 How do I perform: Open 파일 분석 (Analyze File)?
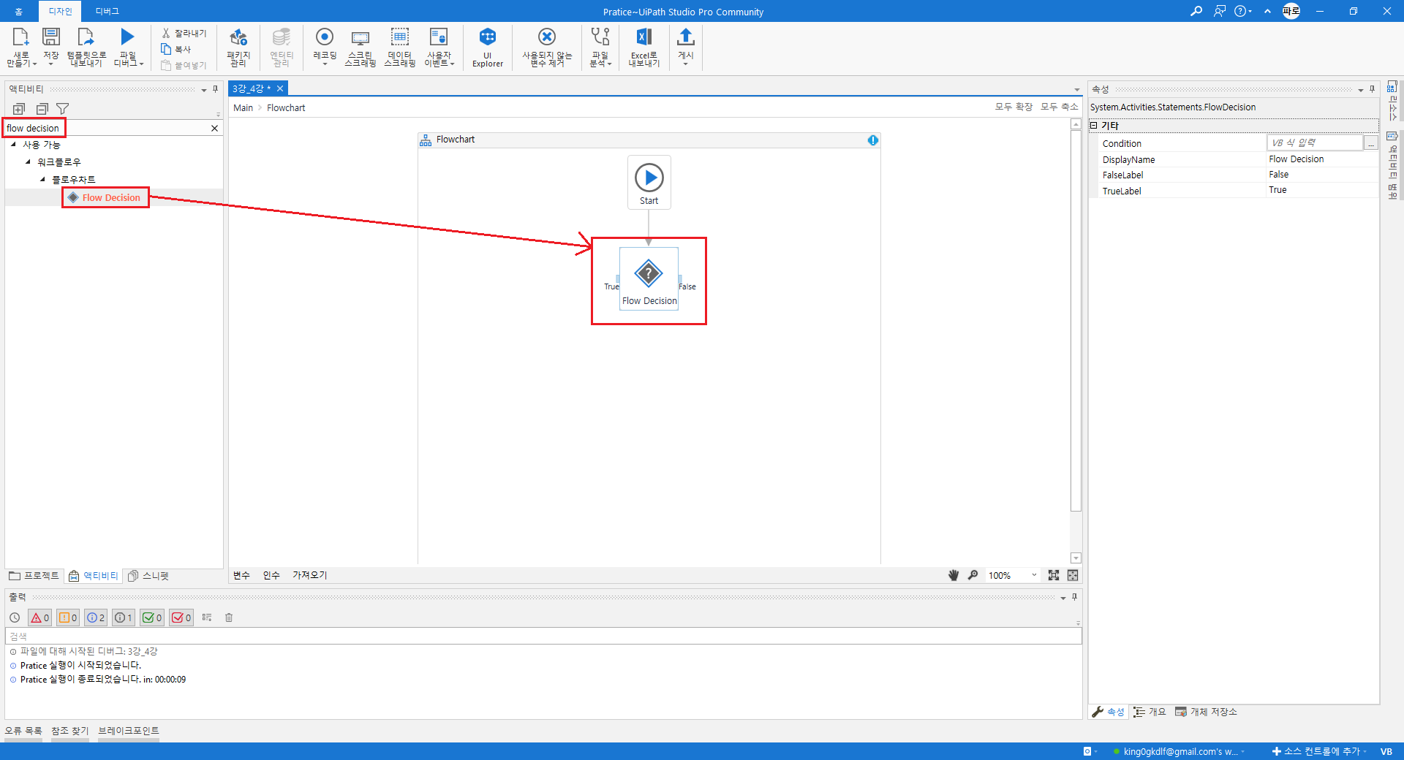point(600,47)
